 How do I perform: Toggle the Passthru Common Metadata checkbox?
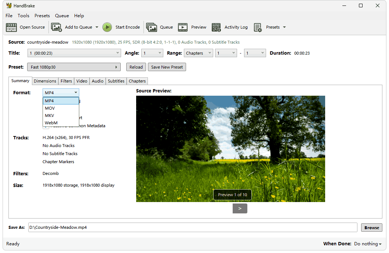pos(45,126)
